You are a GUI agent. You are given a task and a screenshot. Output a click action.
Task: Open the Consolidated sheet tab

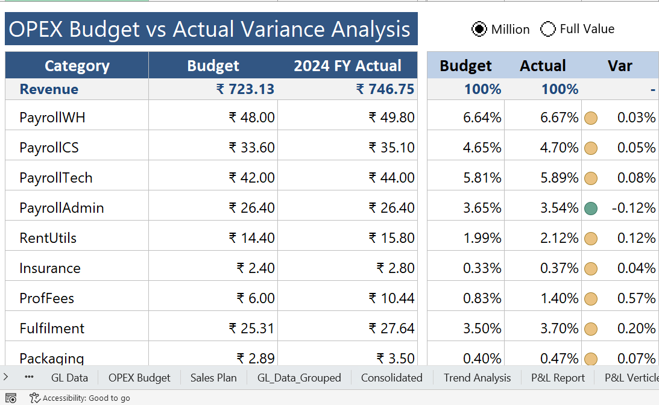[x=391, y=378]
